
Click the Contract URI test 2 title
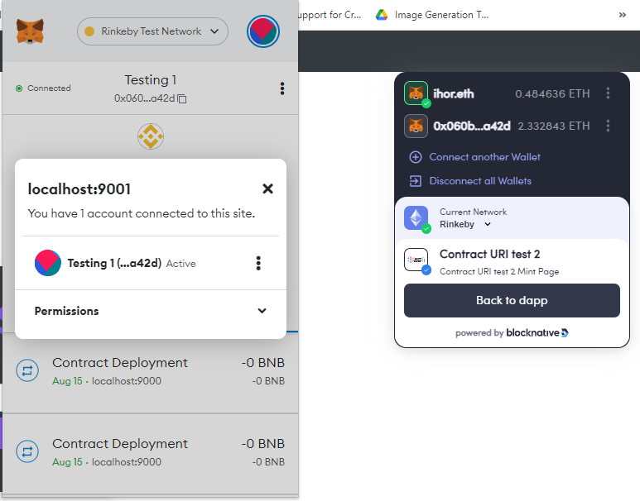489,254
